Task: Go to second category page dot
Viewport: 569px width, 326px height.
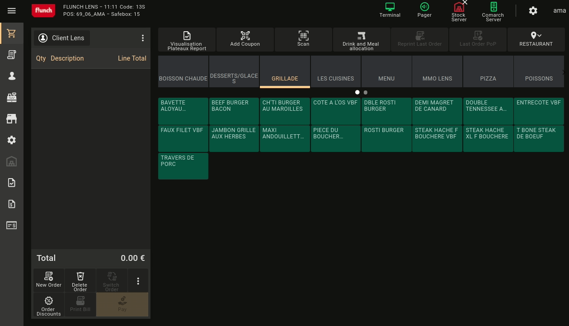Action: (366, 92)
